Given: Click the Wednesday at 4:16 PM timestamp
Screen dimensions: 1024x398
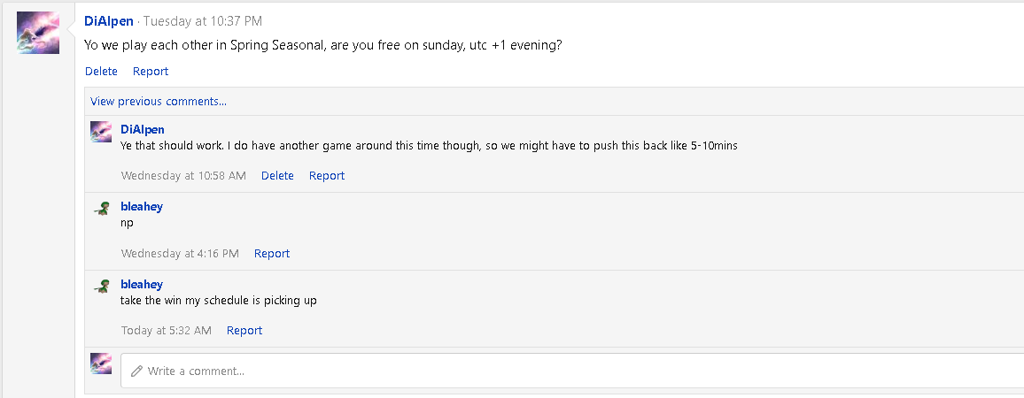Looking at the screenshot, I should [180, 253].
